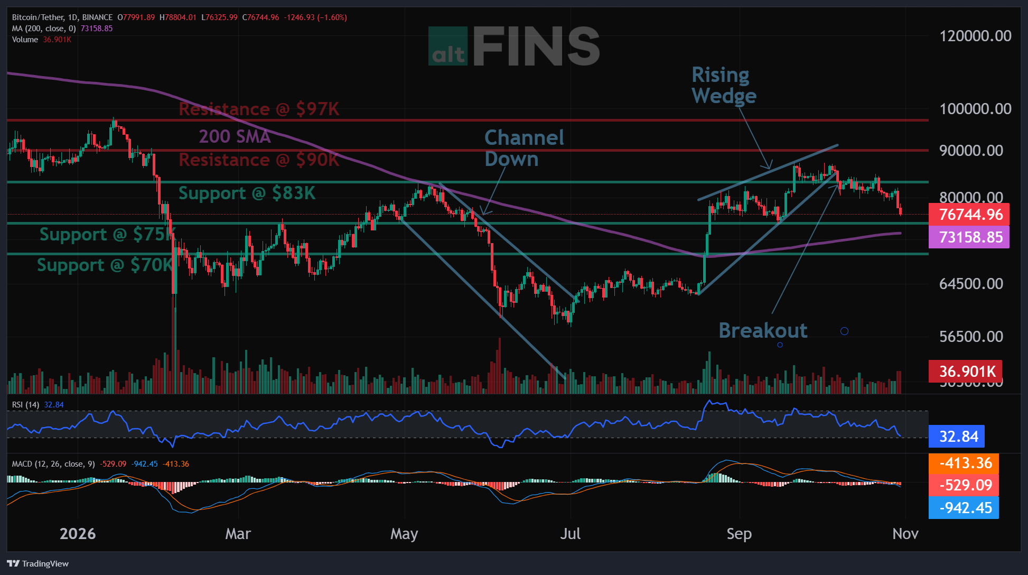
Task: Click the Resistance @ $97K line label
Action: (x=259, y=109)
